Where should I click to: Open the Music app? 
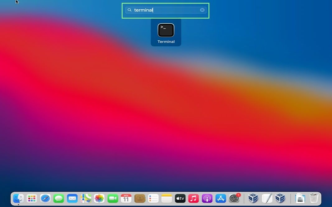(194, 198)
